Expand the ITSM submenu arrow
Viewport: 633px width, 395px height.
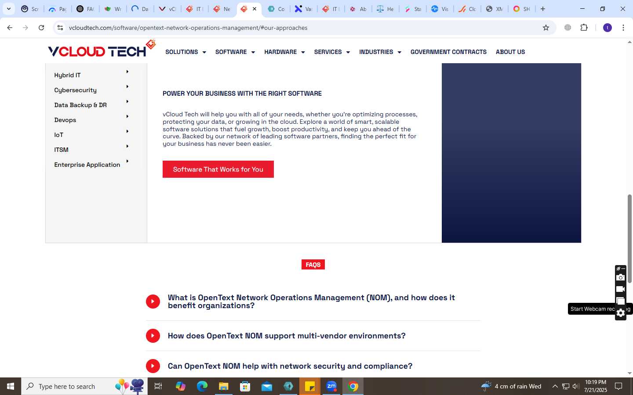[x=127, y=146]
